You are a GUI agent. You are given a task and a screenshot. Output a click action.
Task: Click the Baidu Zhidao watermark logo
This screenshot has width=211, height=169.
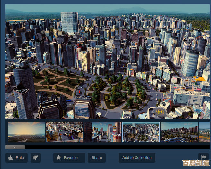click(x=197, y=163)
